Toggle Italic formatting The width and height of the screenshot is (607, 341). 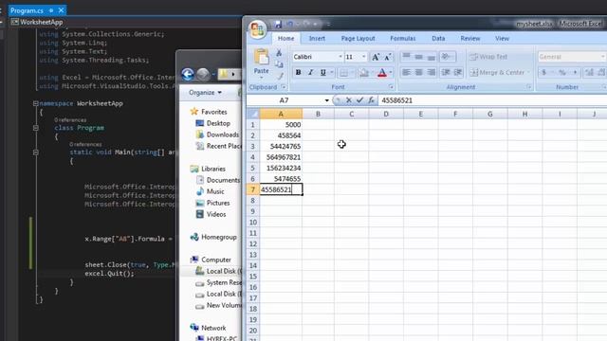tap(310, 72)
